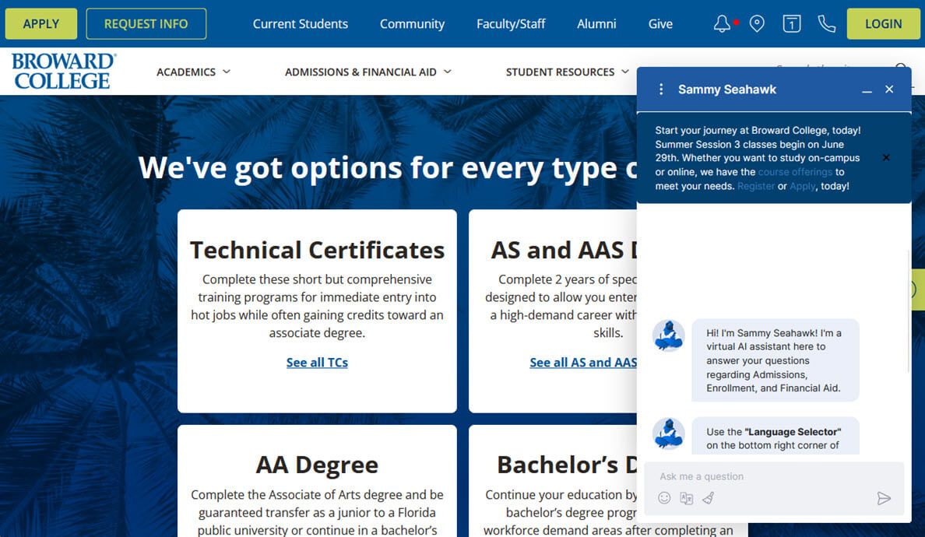The width and height of the screenshot is (925, 537).
Task: Click the chat messages scrollbar
Action: pos(909,311)
